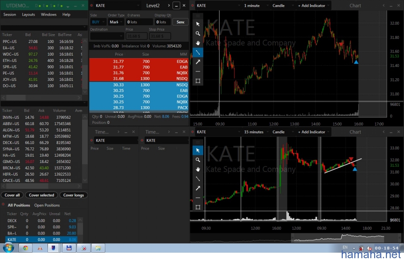Click the Send order button
This screenshot has width=404, height=259.
pyautogui.click(x=181, y=22)
